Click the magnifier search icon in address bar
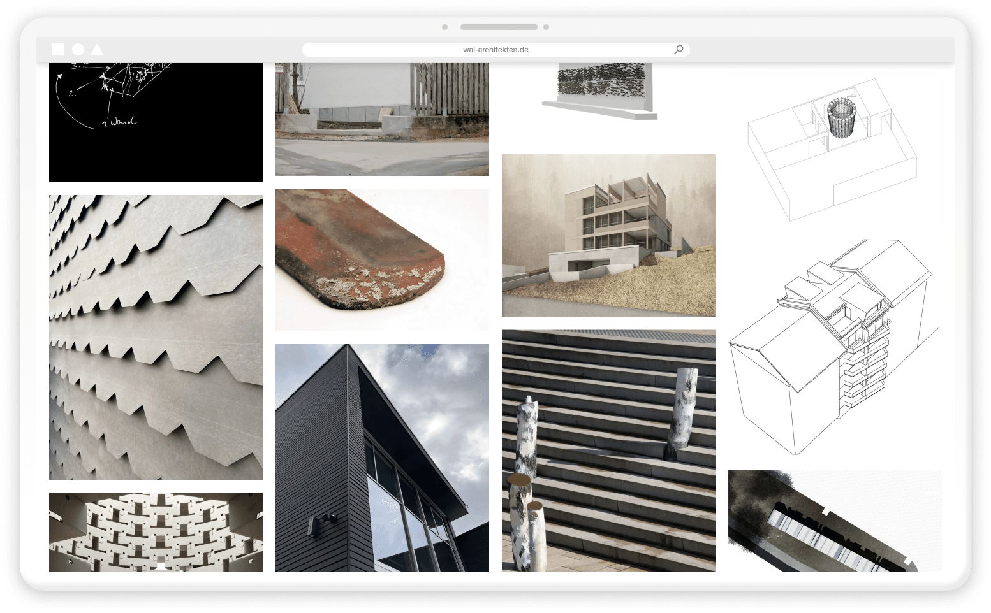991x613 pixels. pyautogui.click(x=679, y=49)
